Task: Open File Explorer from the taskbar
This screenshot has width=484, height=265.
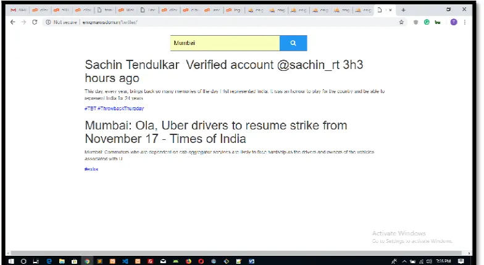Action: click(62, 261)
